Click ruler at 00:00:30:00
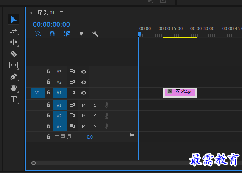This screenshot has width=242, height=173. coord(202,28)
